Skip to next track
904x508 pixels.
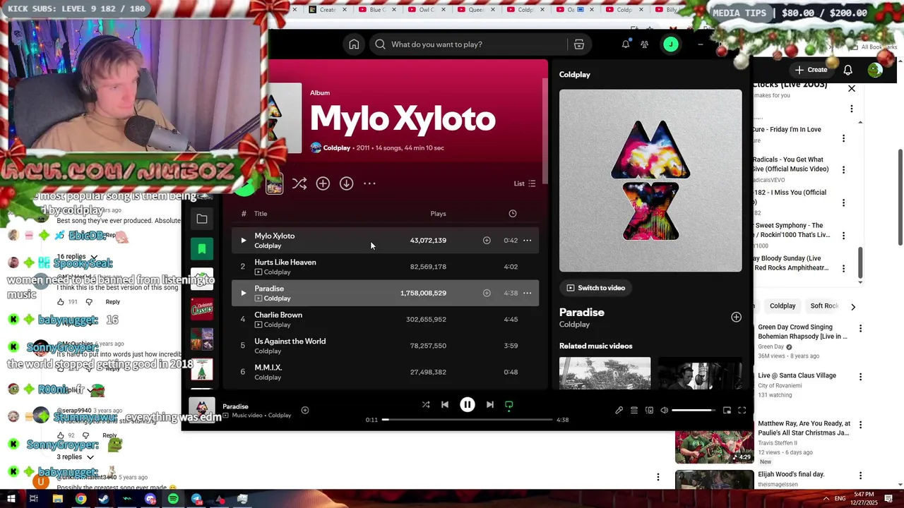[x=490, y=405]
